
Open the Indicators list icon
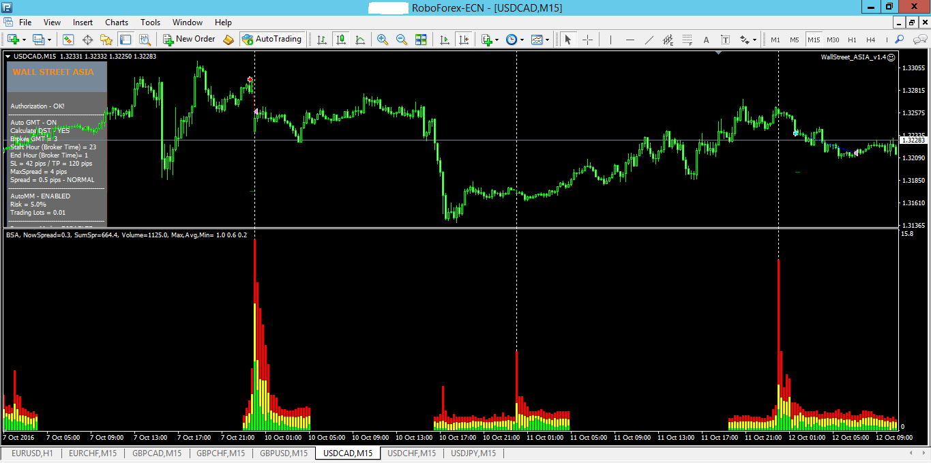487,40
